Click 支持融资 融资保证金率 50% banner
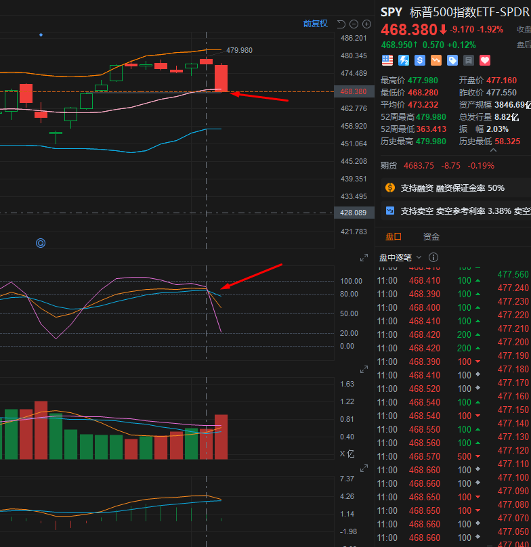531x547 pixels. click(x=456, y=188)
